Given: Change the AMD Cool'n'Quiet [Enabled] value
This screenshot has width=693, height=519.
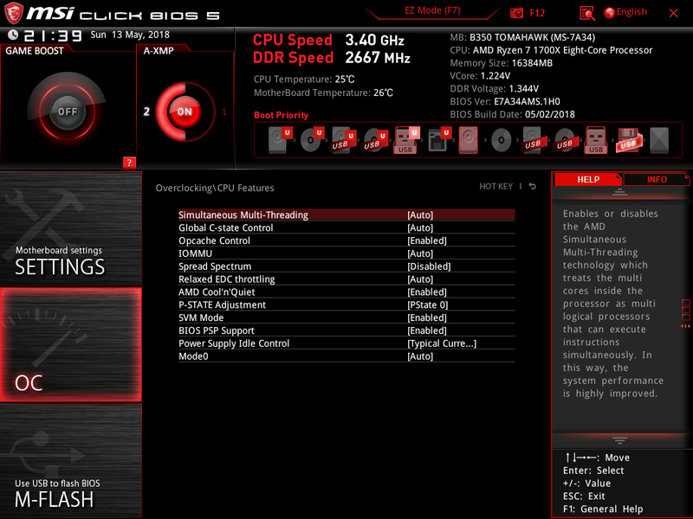Looking at the screenshot, I should 427,292.
